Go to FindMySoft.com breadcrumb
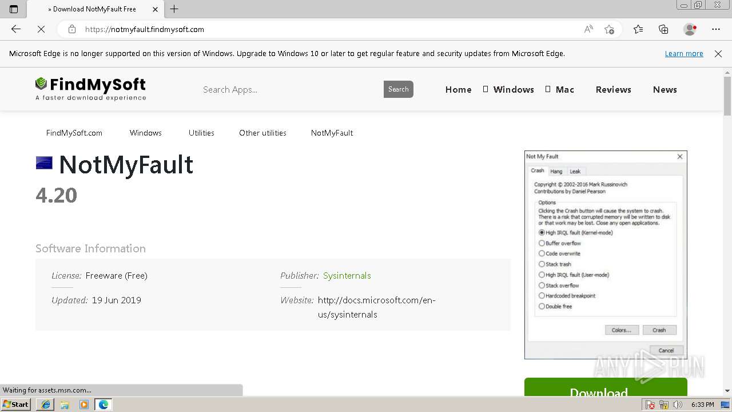This screenshot has width=732, height=412. coord(74,133)
